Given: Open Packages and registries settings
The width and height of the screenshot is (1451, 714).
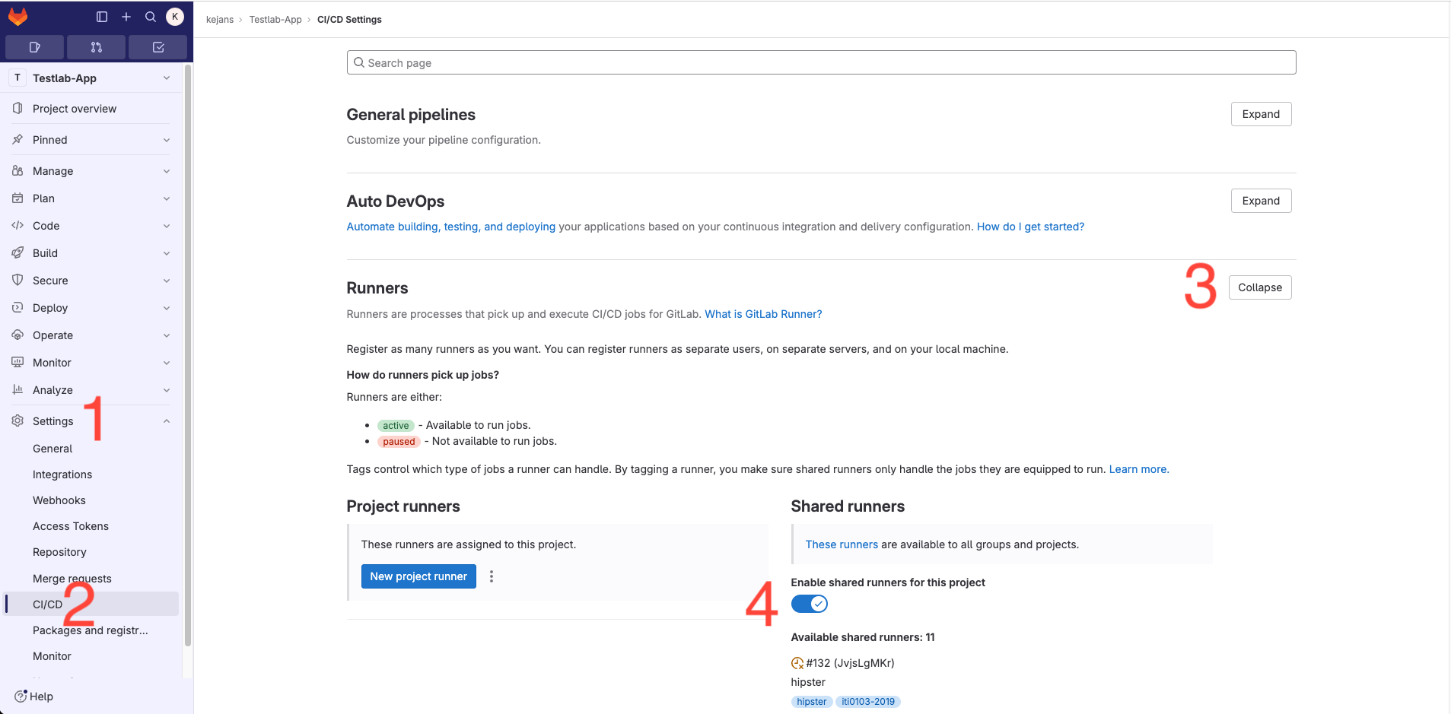Looking at the screenshot, I should [x=91, y=630].
